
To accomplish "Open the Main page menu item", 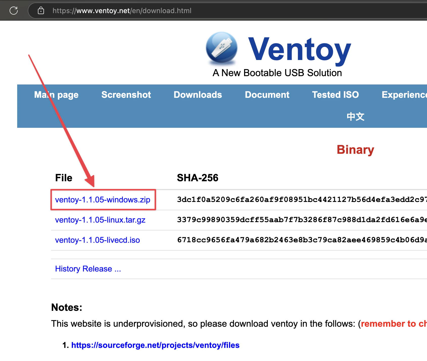I will tap(56, 95).
